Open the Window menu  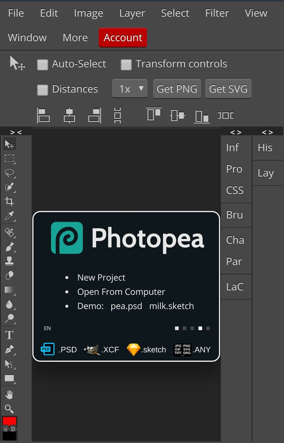coord(27,37)
